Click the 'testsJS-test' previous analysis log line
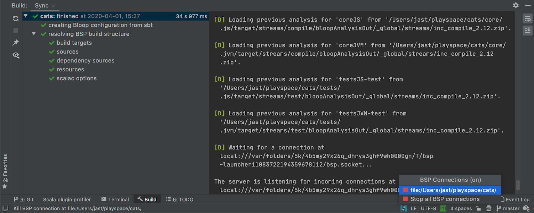Screen dimensions: 534x213 point(357,88)
